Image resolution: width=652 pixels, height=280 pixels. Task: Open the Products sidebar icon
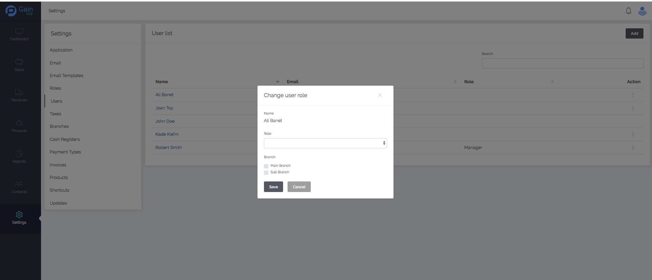(19, 123)
